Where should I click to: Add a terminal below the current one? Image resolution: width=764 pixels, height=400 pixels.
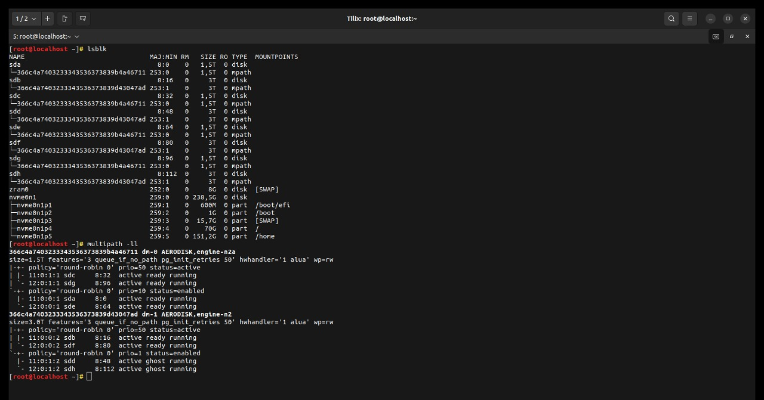pyautogui.click(x=83, y=18)
